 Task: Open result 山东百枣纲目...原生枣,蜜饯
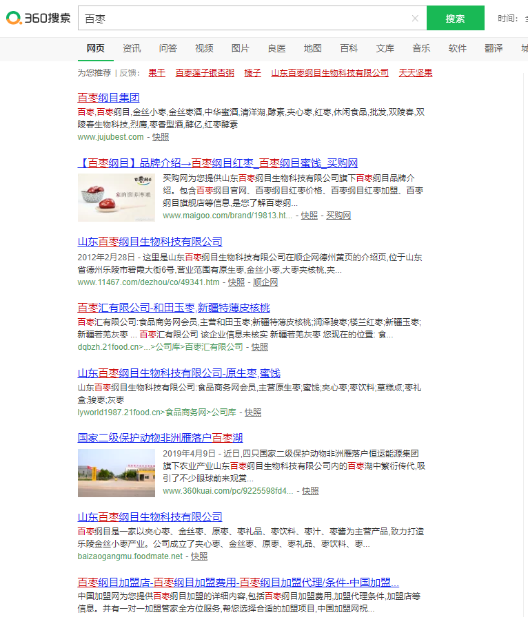click(x=179, y=373)
